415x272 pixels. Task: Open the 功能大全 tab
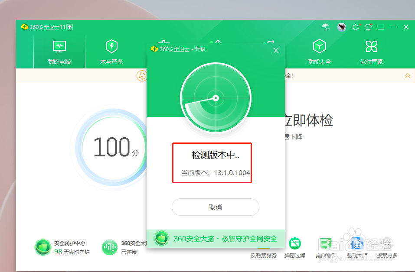pyautogui.click(x=320, y=52)
